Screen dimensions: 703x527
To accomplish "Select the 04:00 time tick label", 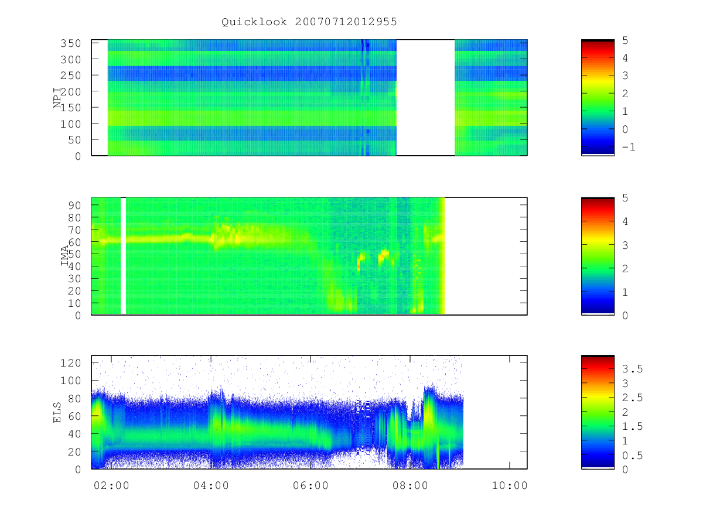I will click(211, 485).
